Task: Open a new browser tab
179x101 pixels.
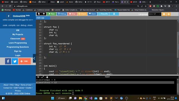Action: click(150, 2)
